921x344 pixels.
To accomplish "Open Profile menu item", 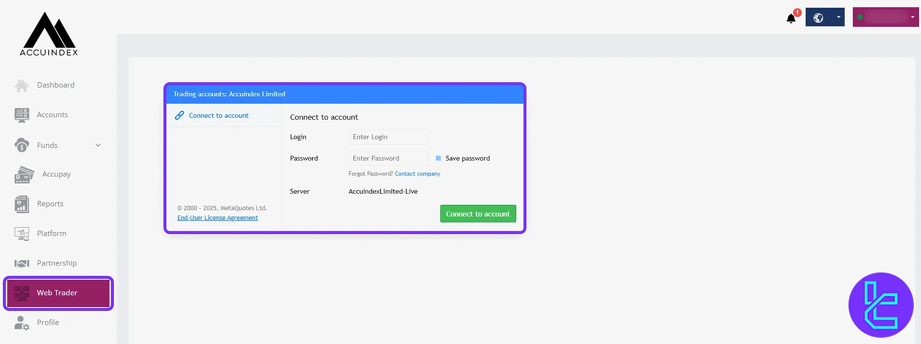I will coord(48,323).
